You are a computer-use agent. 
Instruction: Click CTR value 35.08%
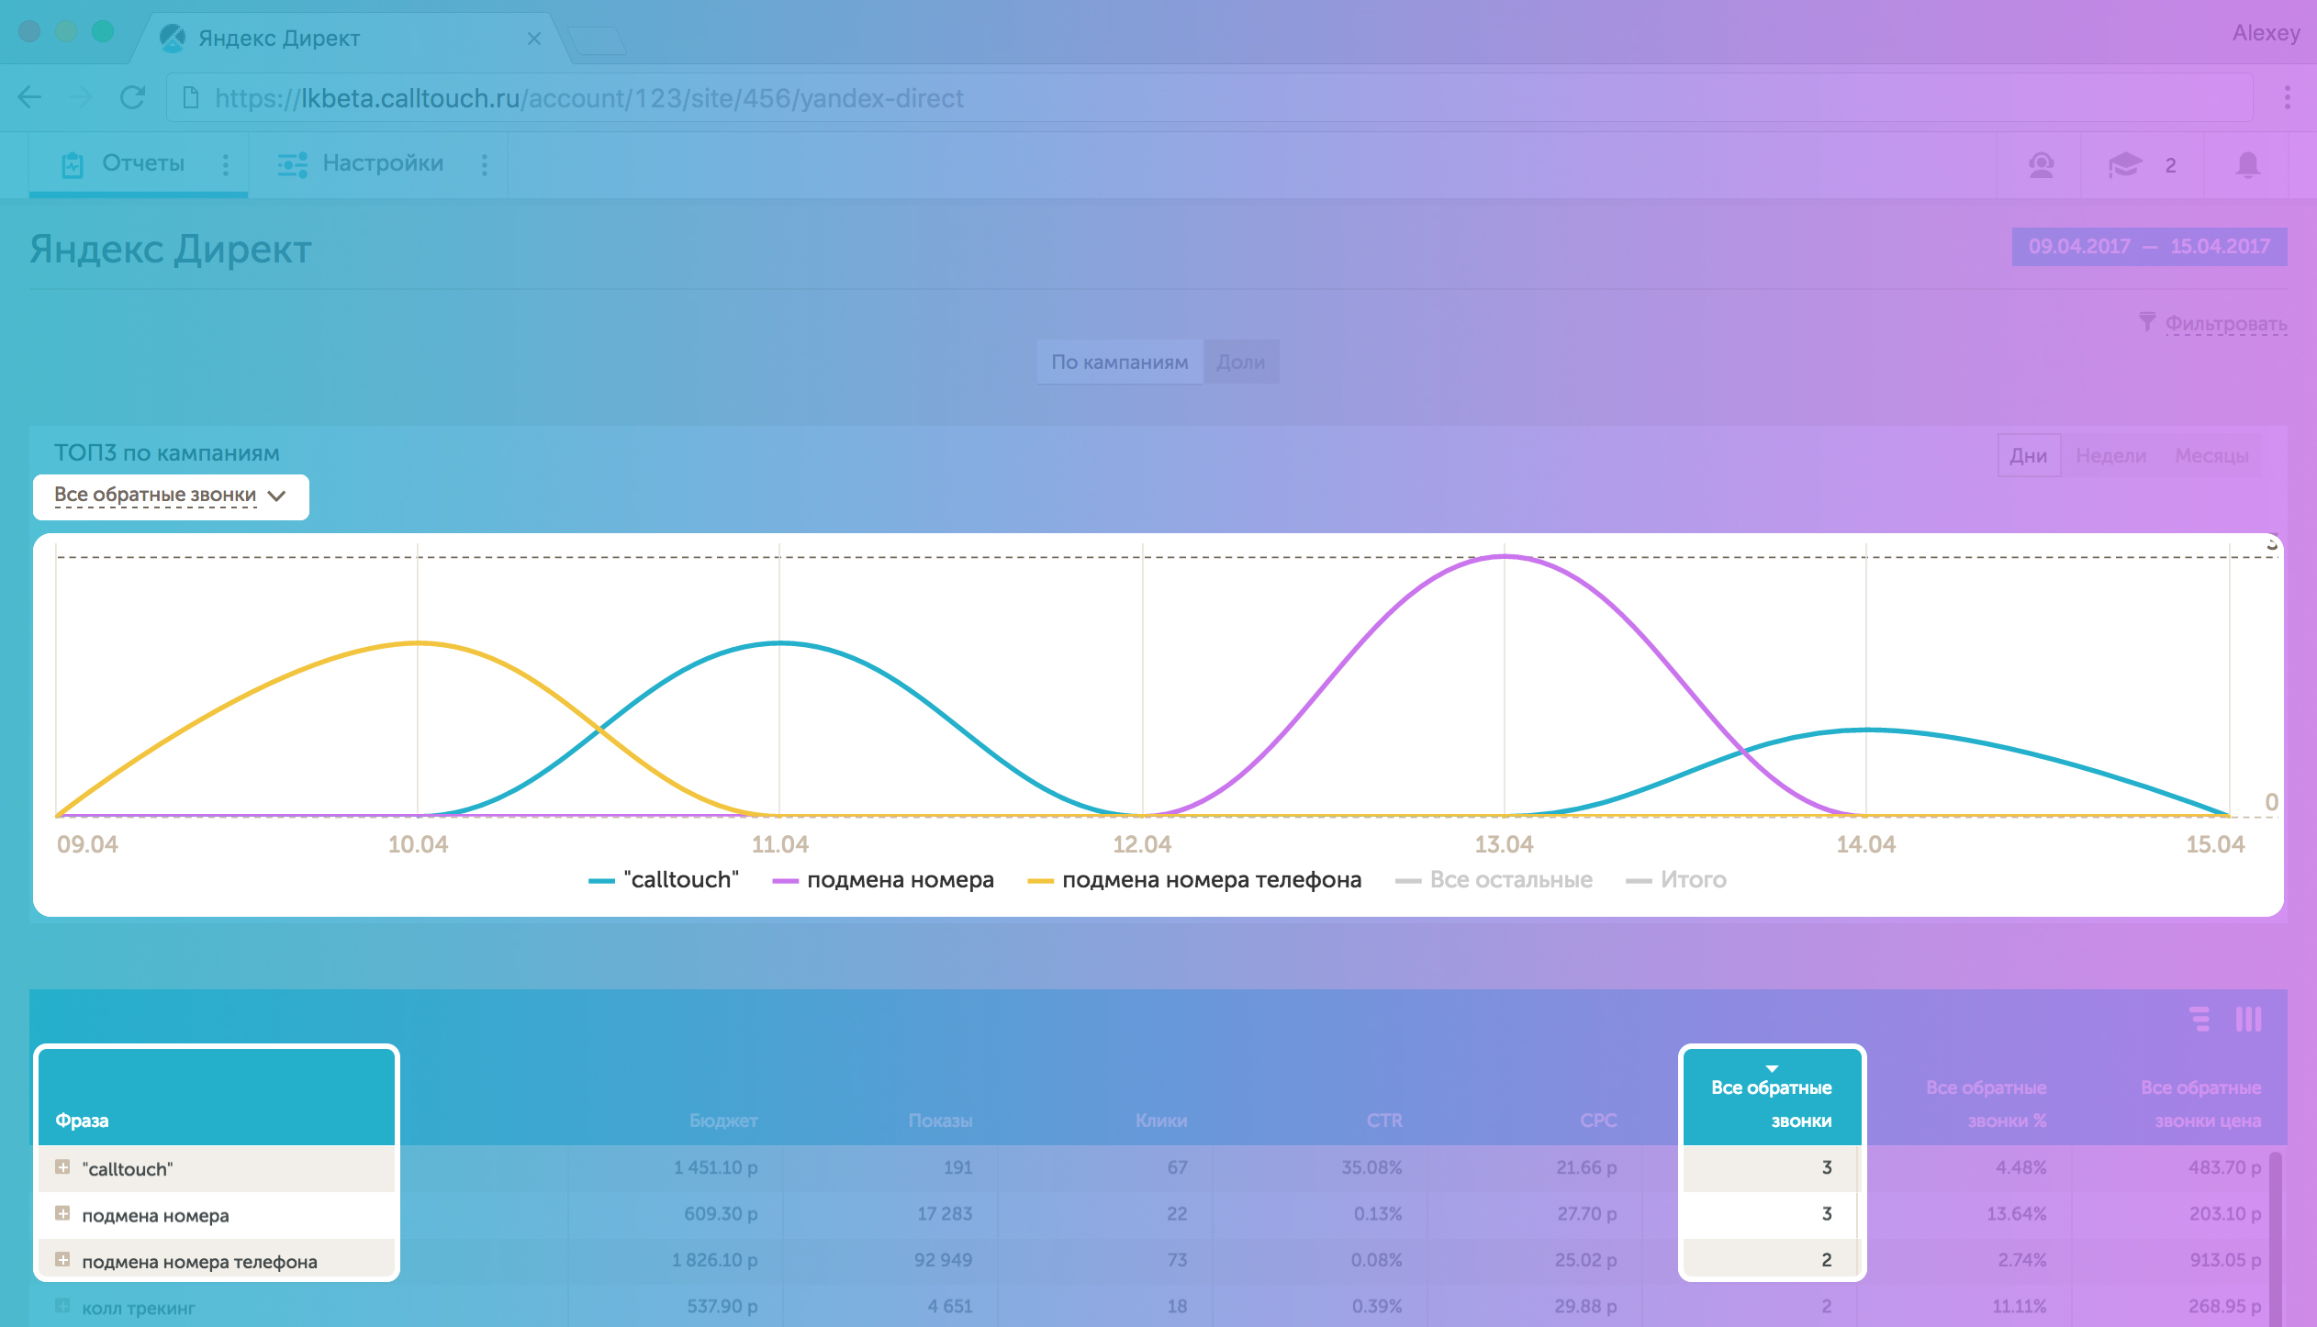pos(1371,1167)
